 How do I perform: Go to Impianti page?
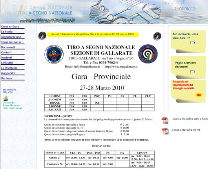[7, 58]
